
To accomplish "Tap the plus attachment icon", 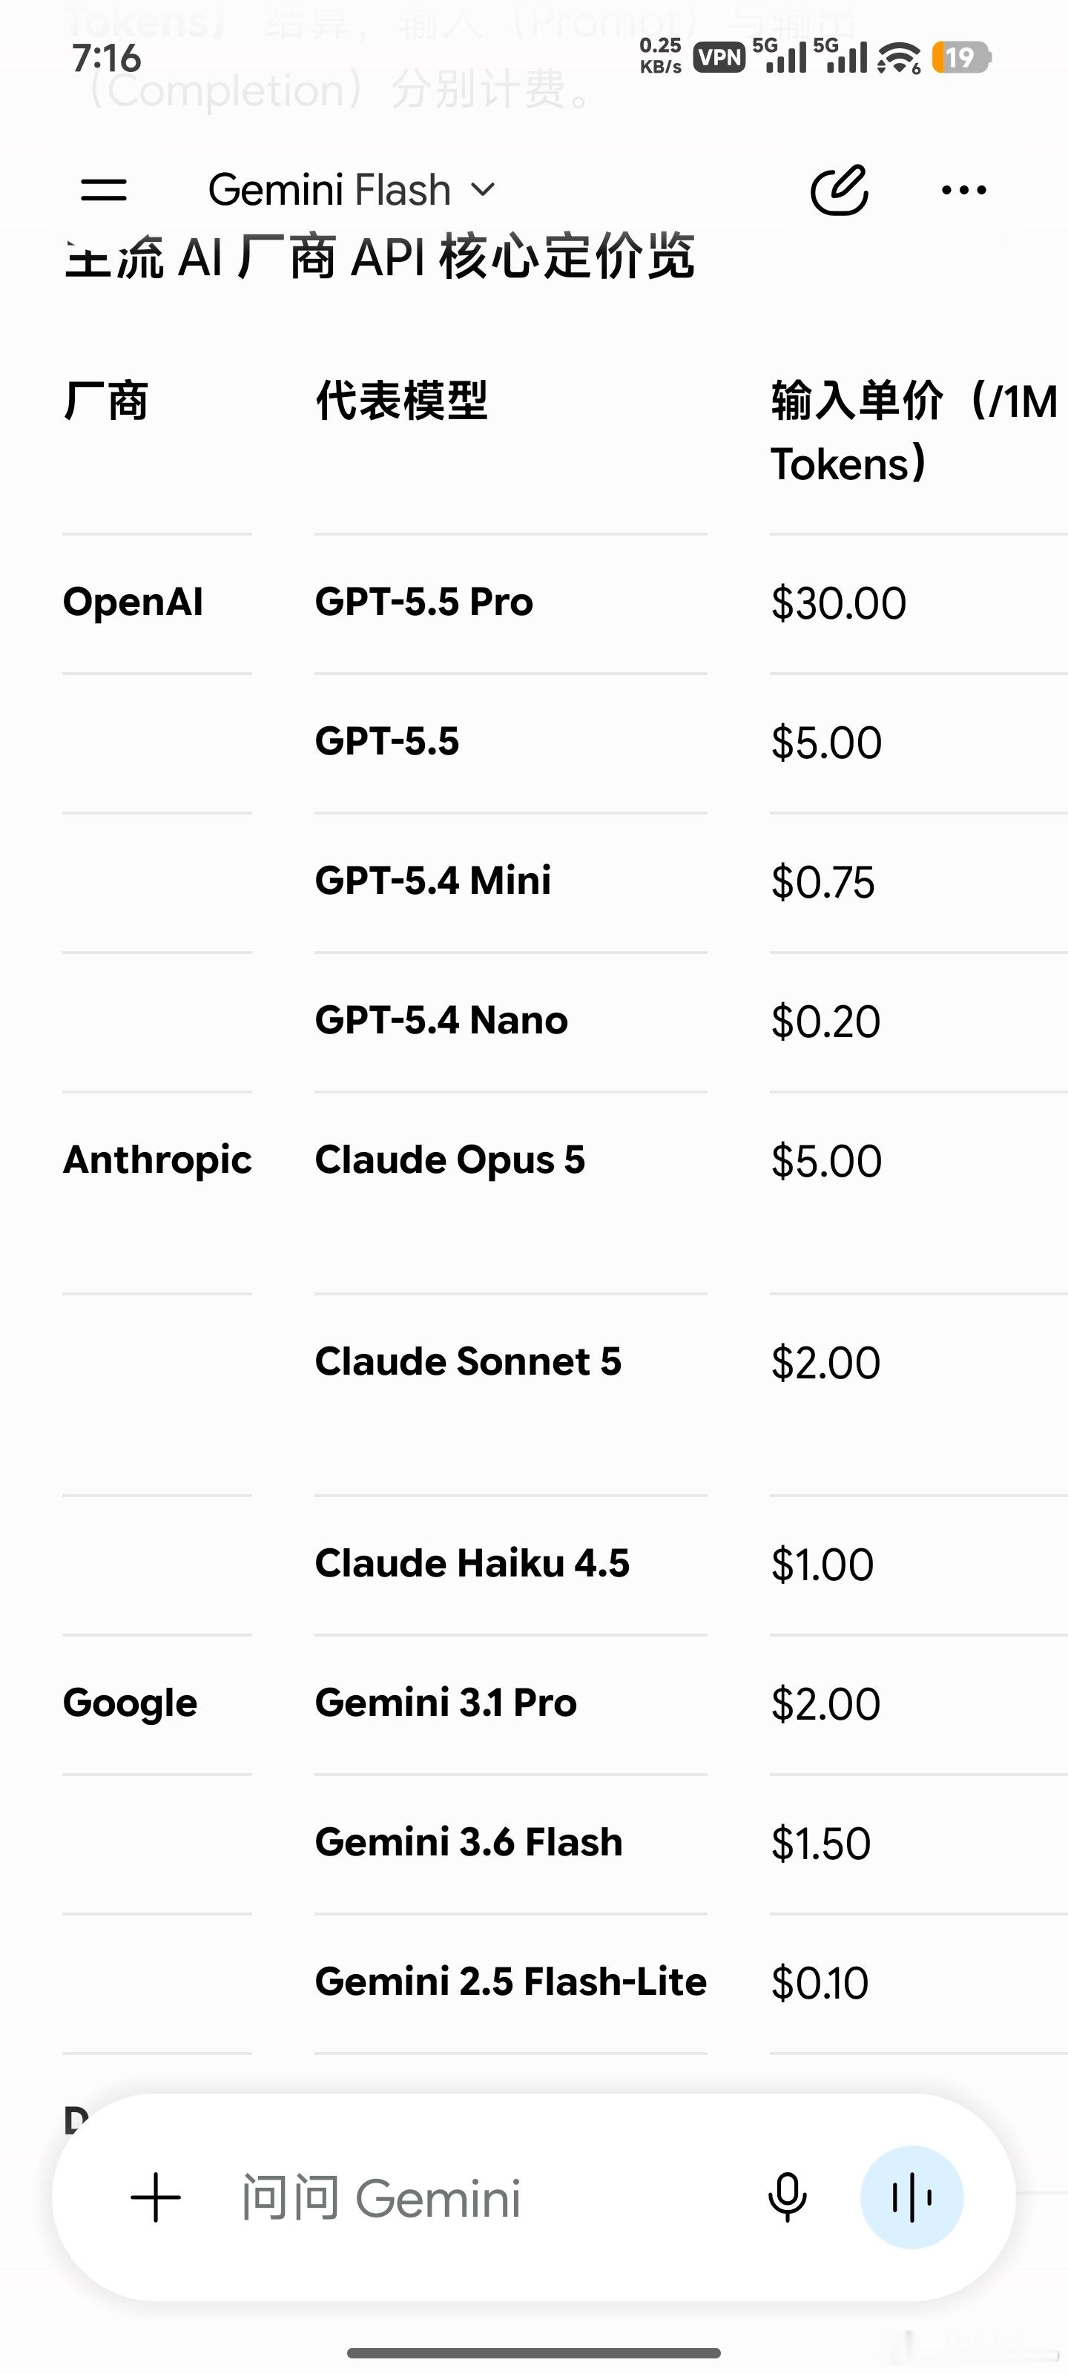I will click(x=156, y=2198).
